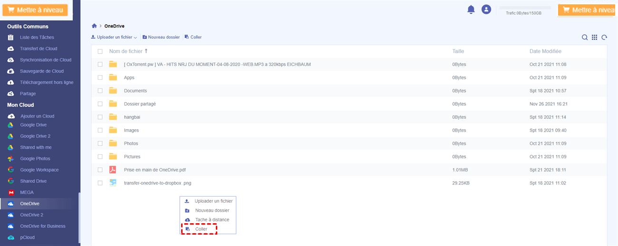Screen dimensions: 618x246
Task: Open Liste des Tâches in sidebar
Action: 37,37
